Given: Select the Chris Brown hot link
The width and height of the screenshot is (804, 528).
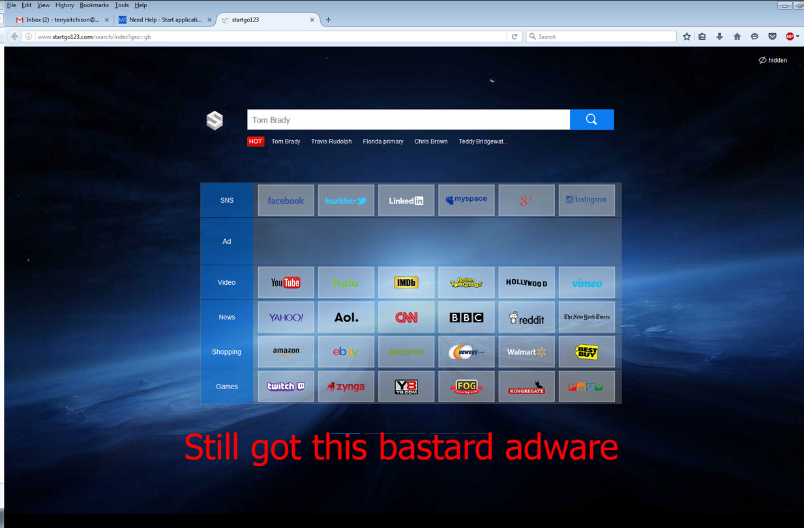Looking at the screenshot, I should click(x=431, y=141).
